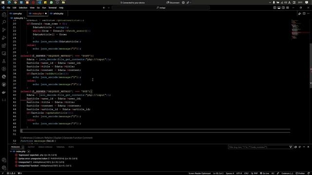The width and height of the screenshot is (312, 175).
Task: Open the Search view in activity bar
Action: [x=4, y=22]
